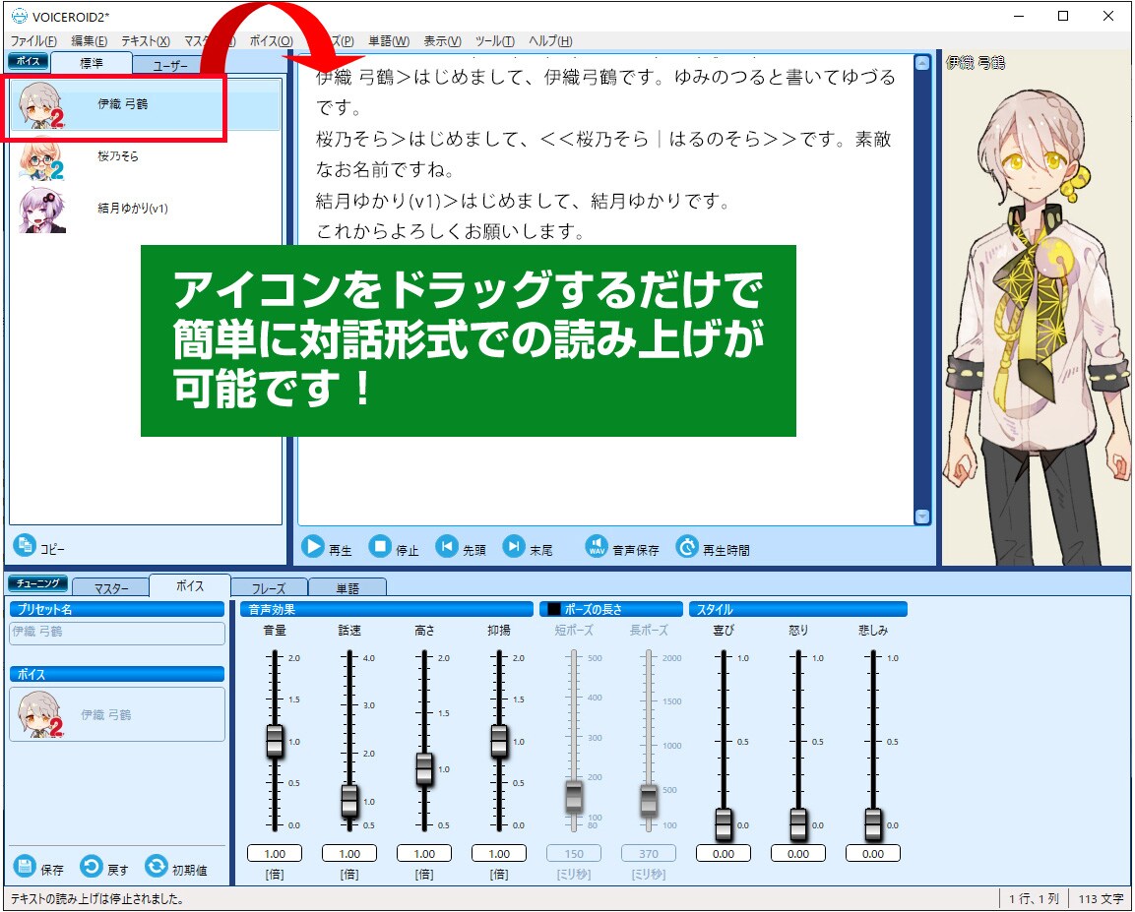Viewport: 1135px width, 912px height.
Task: Click the 113 文字 character count
Action: 1101,898
